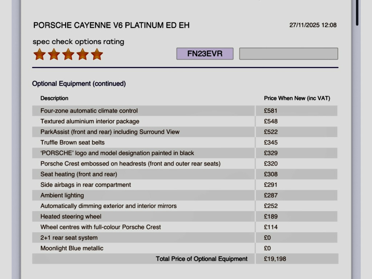Viewport: 372px width, 279px height.
Task: Click the Heated steering wheel row
Action: (x=71, y=217)
